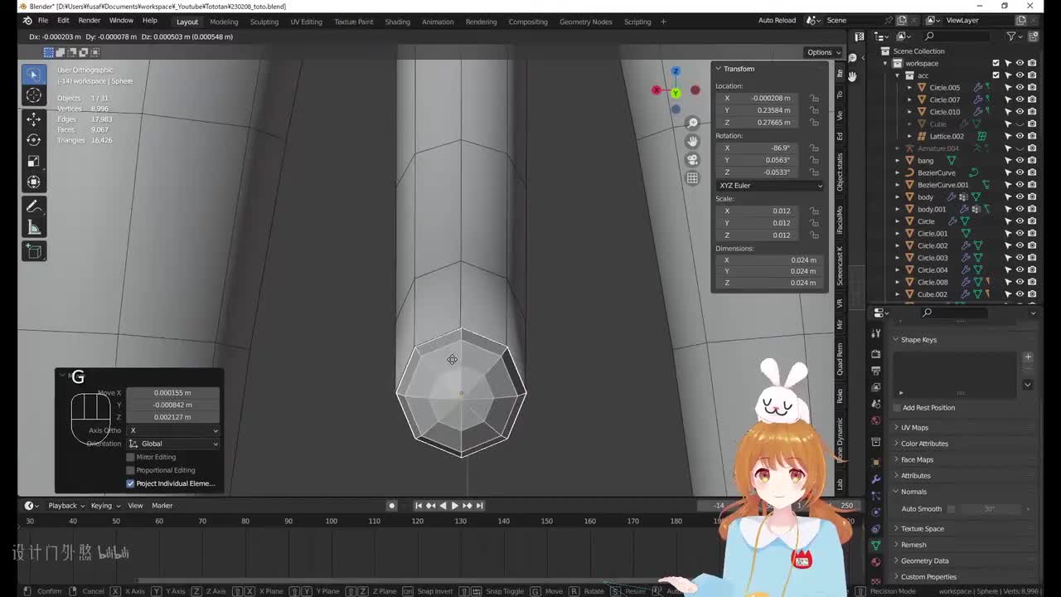This screenshot has width=1061, height=597.
Task: Toggle the camera view icon
Action: coord(692,159)
